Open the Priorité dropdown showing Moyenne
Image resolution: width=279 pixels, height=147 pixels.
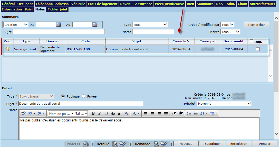pos(224,104)
